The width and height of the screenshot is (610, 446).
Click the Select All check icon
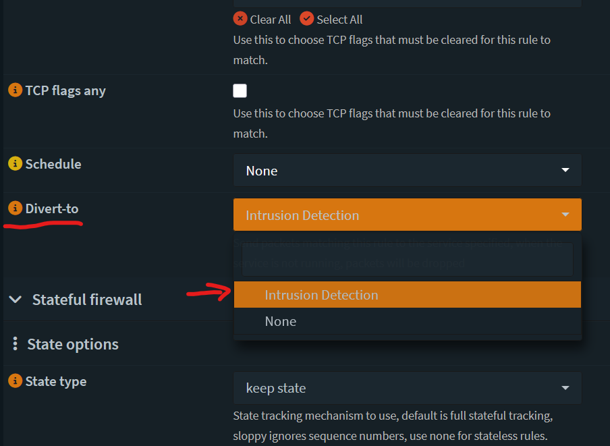tap(307, 19)
